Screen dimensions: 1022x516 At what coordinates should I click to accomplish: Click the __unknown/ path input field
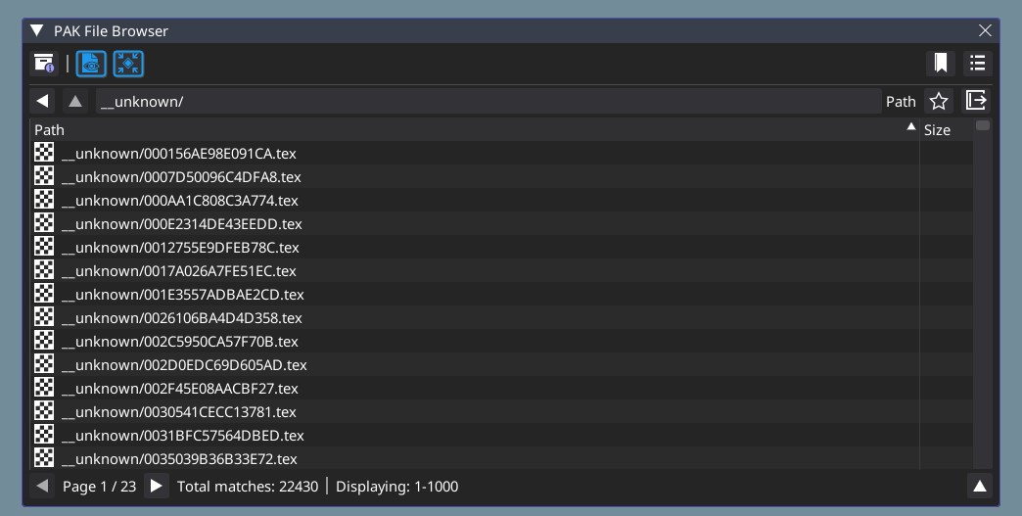tap(488, 102)
